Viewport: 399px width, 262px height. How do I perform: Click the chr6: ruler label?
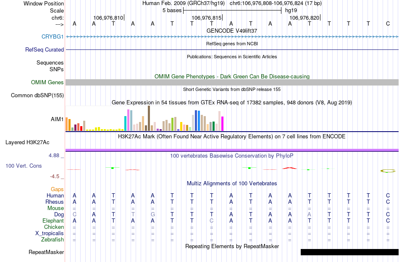[58, 18]
